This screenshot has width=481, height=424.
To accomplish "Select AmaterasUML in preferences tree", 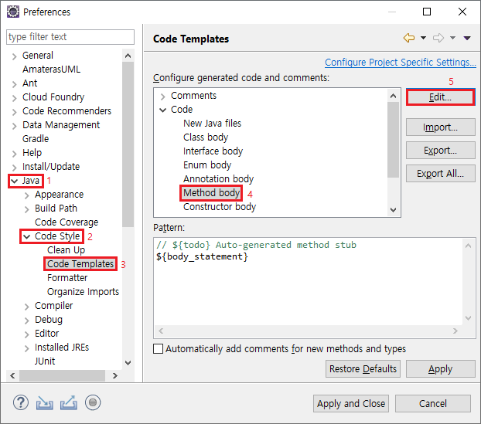I will coord(52,70).
